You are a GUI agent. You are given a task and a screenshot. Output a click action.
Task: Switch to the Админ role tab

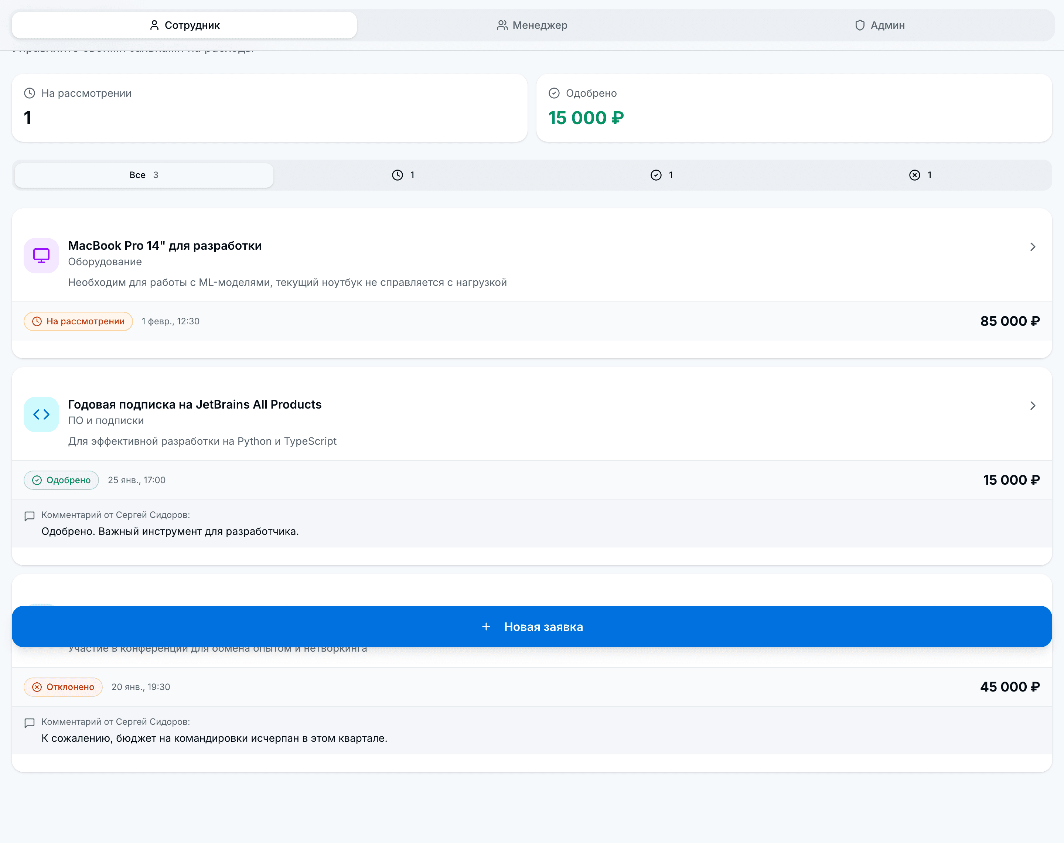click(x=879, y=25)
